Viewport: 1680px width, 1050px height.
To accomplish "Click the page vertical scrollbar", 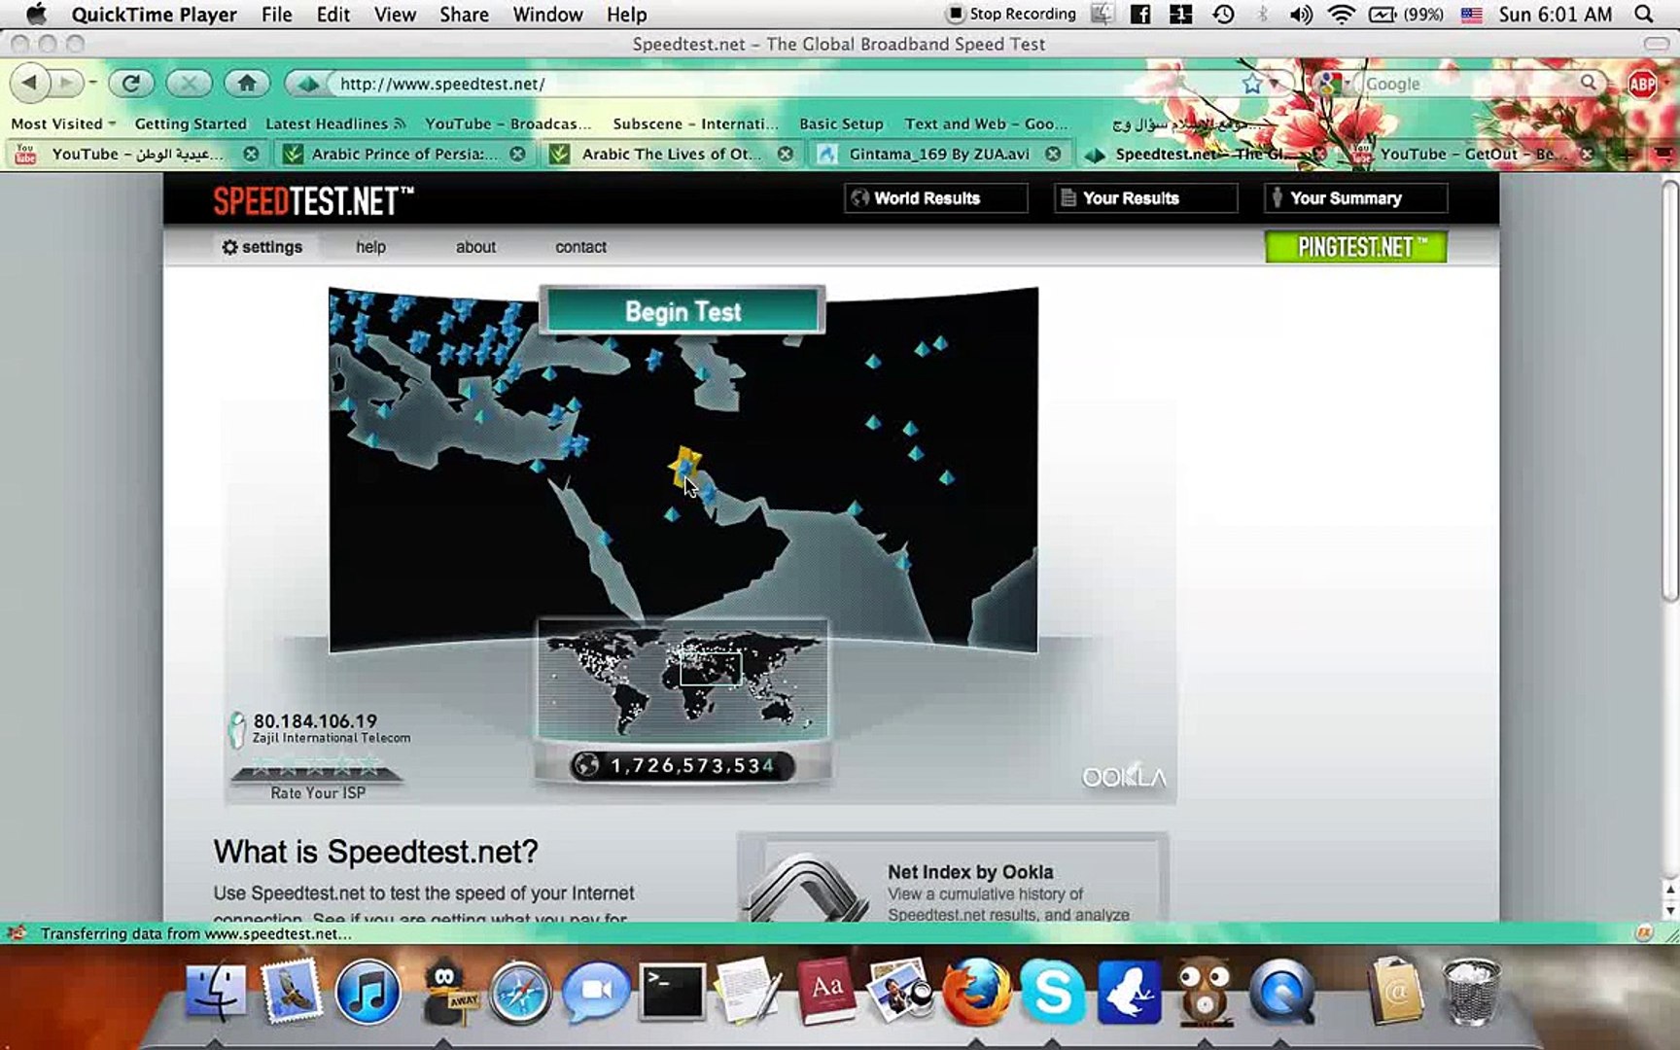I will pos(1670,393).
